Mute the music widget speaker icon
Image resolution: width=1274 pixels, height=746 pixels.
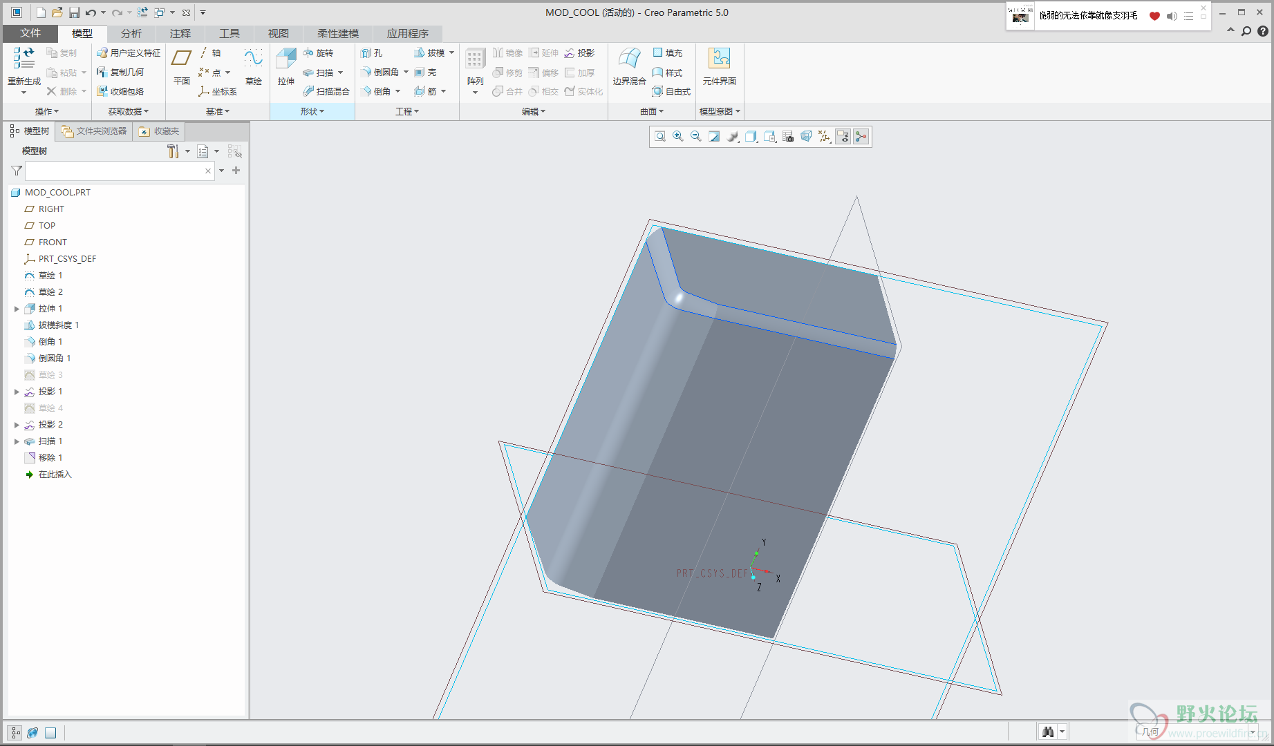pyautogui.click(x=1172, y=16)
